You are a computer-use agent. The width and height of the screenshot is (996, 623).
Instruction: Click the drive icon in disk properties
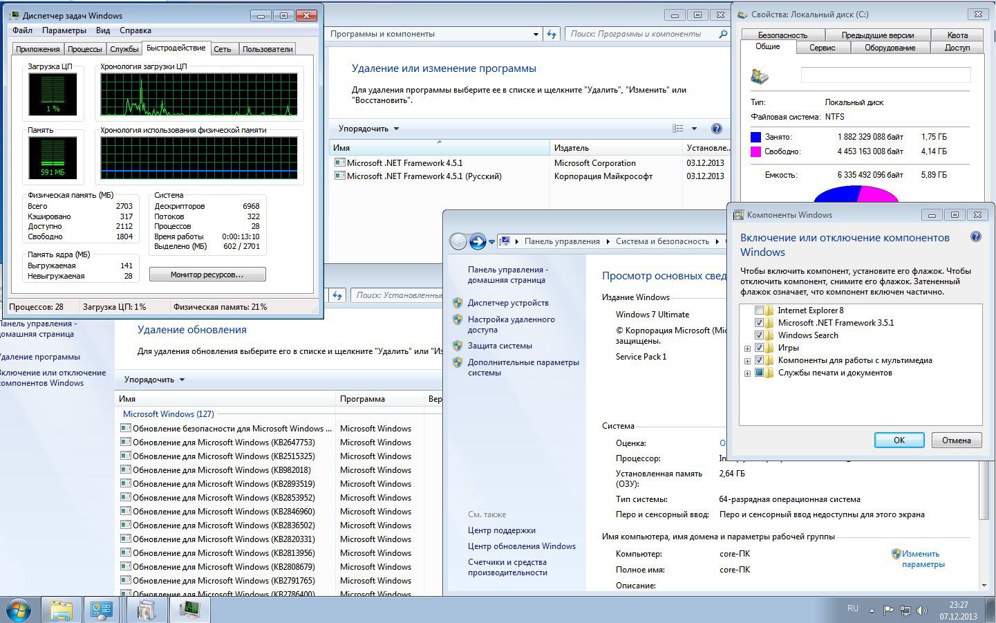click(760, 76)
